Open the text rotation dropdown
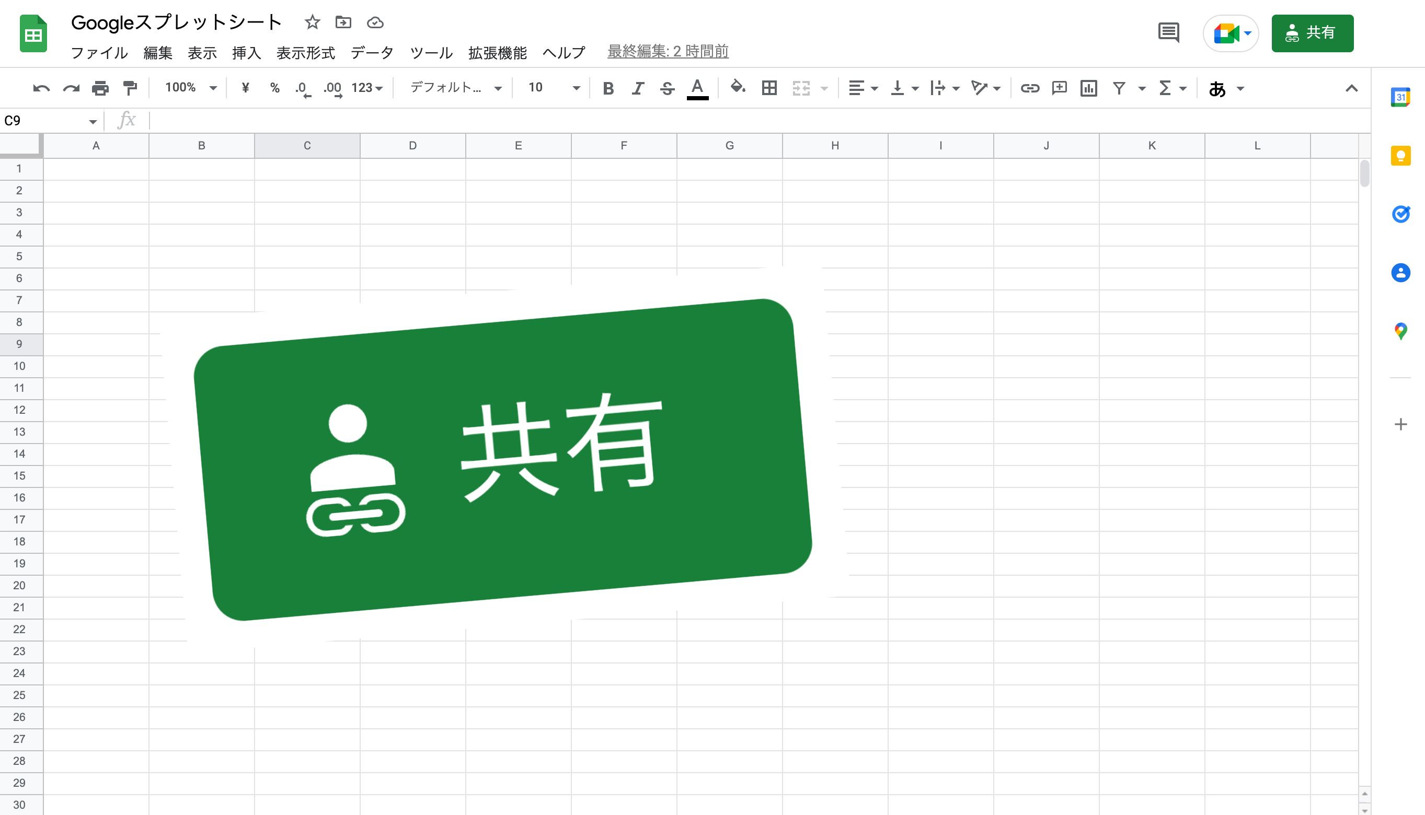Screen dimensions: 1425x815 point(985,88)
